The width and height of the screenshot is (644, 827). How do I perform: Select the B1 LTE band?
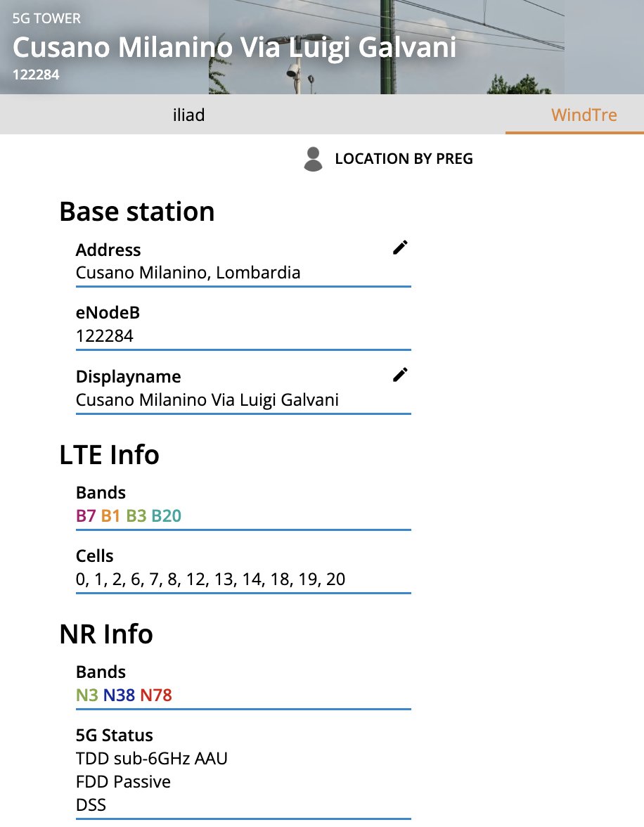point(110,515)
